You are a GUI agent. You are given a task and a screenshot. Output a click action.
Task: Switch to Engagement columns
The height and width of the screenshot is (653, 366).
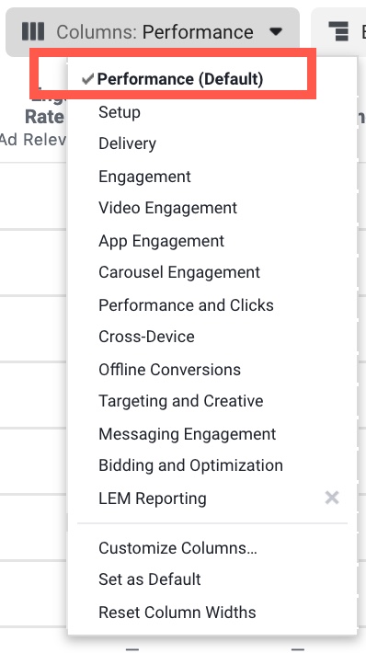tap(144, 177)
